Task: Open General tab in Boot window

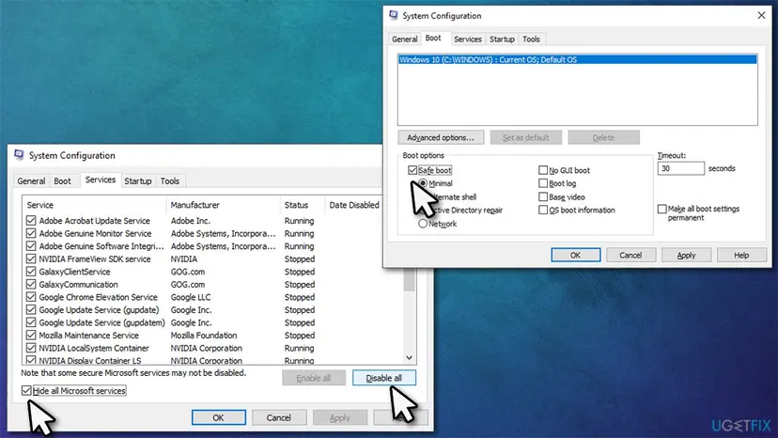Action: 404,39
